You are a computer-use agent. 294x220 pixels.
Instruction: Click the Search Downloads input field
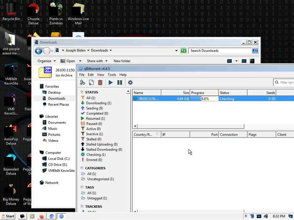tap(220, 50)
